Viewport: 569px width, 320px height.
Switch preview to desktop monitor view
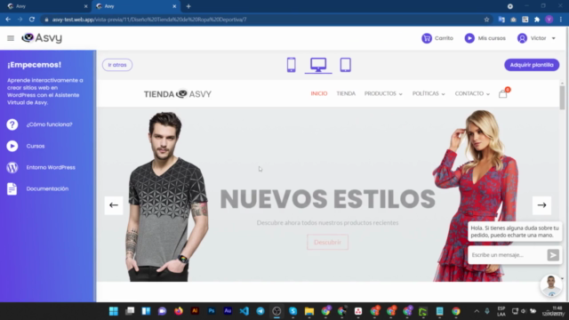[318, 65]
